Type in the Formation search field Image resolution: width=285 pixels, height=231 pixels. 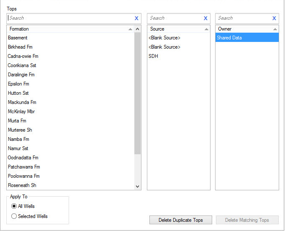point(69,18)
